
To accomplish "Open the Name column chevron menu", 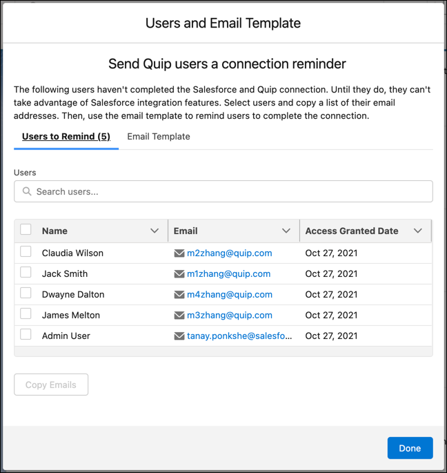I will click(x=155, y=231).
